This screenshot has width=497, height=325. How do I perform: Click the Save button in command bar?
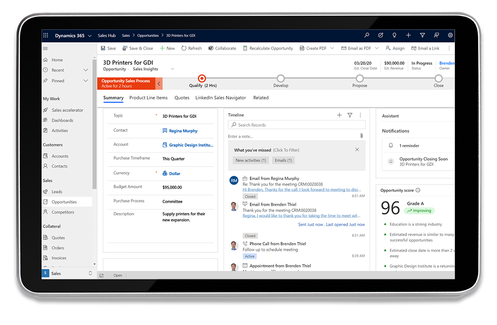click(108, 48)
